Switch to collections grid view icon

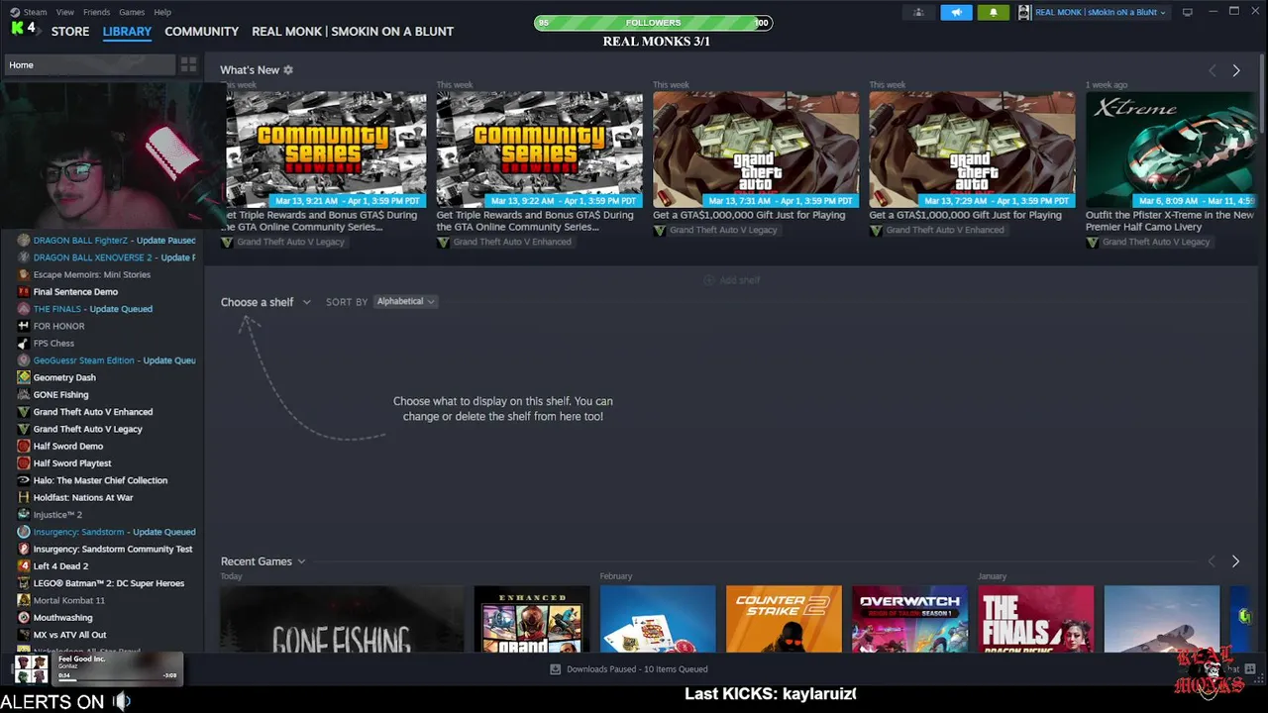click(x=188, y=64)
